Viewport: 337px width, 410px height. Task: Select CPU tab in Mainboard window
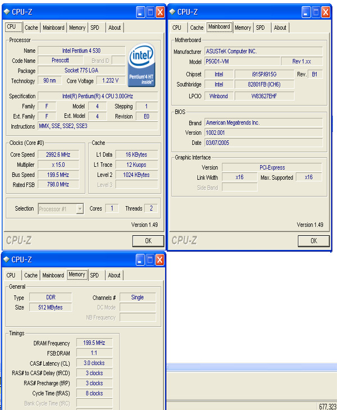177,28
